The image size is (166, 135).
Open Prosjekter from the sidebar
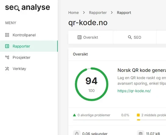coord(29,57)
